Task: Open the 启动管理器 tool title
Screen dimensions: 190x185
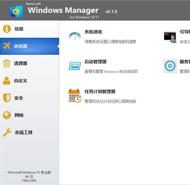Action: coord(95,62)
